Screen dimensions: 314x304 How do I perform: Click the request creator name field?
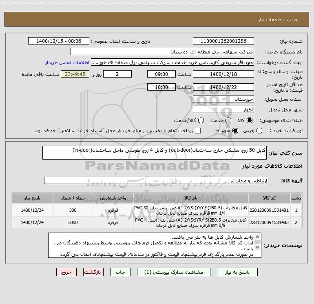click(172, 62)
